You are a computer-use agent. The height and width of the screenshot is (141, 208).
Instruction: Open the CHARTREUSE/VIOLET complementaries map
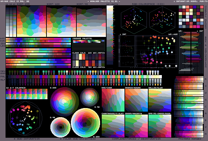click(113, 126)
